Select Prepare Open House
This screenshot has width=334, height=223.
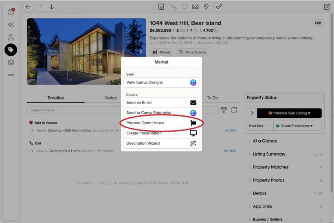pyautogui.click(x=161, y=123)
